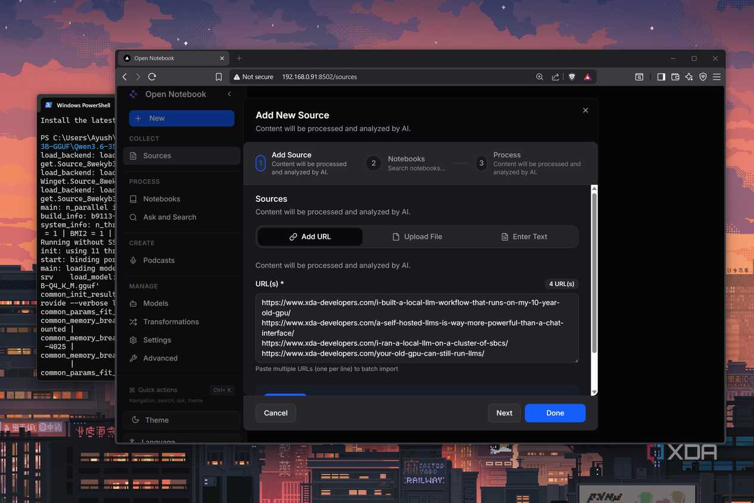Open Models in the sidebar
The width and height of the screenshot is (754, 503).
[x=182, y=303]
